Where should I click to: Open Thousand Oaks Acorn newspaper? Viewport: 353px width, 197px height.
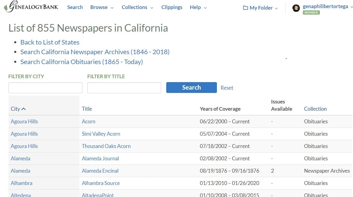[x=106, y=146]
